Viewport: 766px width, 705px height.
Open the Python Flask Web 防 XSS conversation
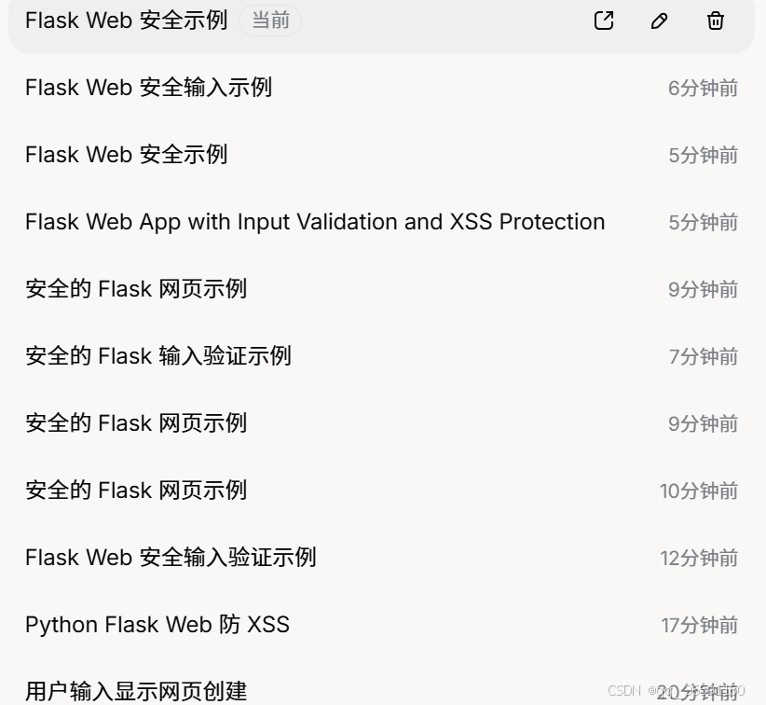pyautogui.click(x=157, y=625)
